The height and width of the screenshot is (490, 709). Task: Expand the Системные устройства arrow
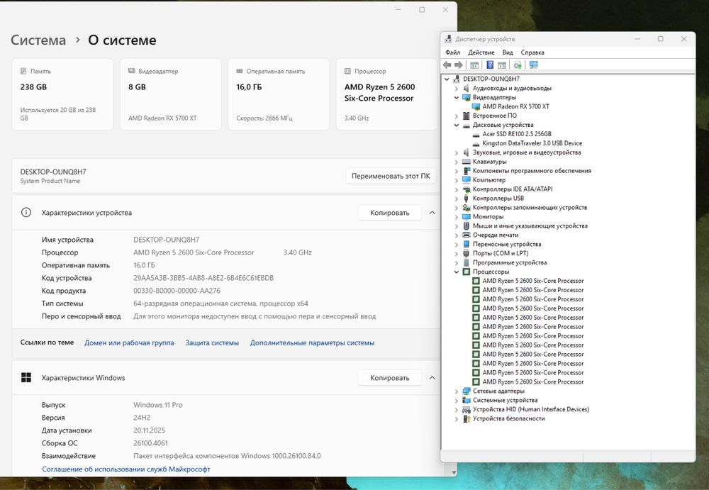pos(456,401)
